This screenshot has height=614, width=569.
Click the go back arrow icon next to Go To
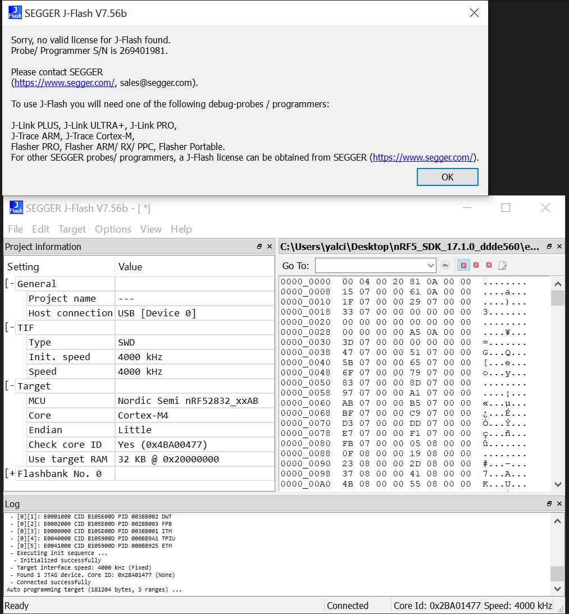(445, 266)
